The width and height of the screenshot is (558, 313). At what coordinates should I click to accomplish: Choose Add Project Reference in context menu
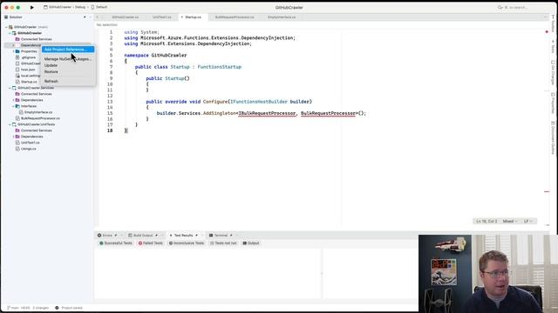68,50
